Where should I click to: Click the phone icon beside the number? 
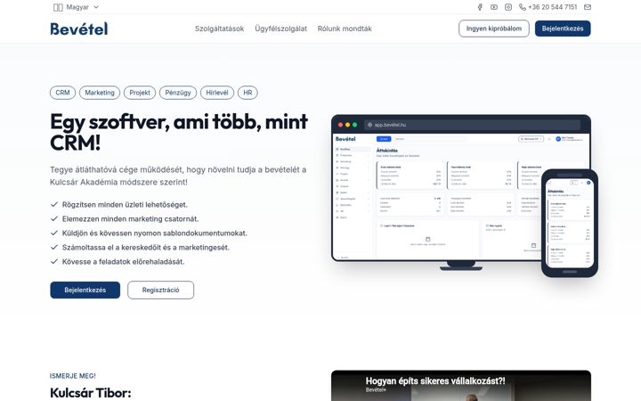point(523,7)
